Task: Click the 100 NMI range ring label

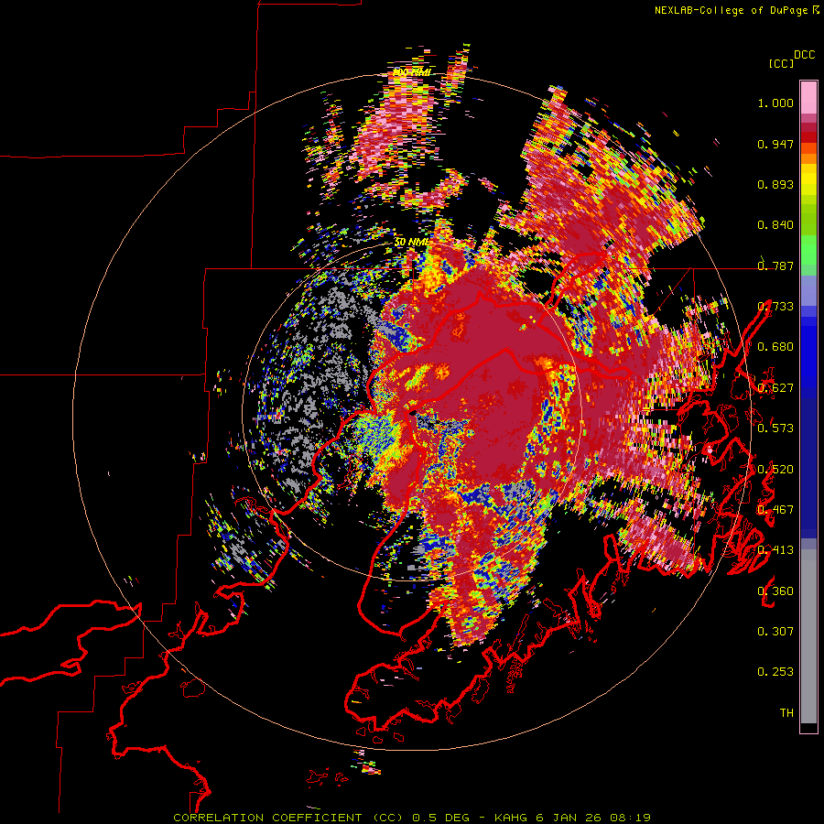Action: [x=411, y=71]
